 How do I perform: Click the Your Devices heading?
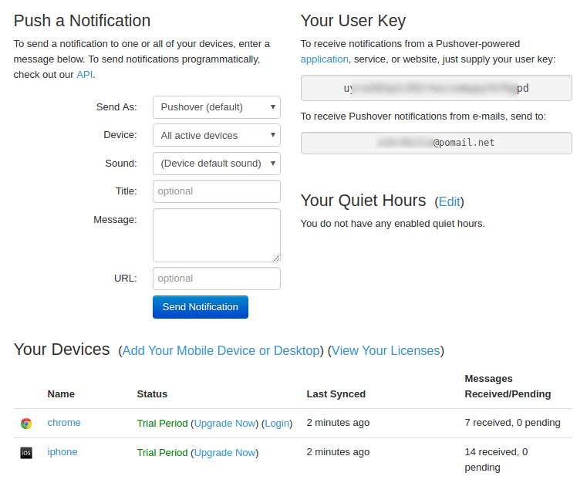62,350
